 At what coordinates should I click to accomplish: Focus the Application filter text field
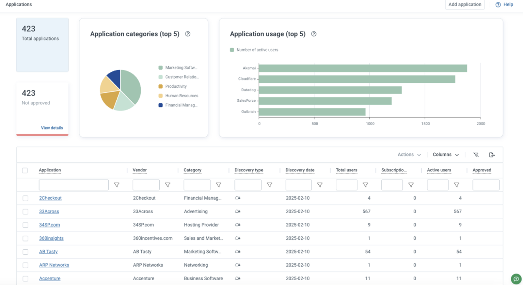tap(74, 185)
